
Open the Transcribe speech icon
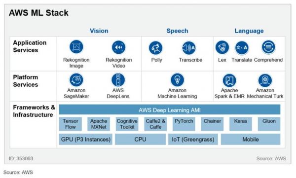189,48
